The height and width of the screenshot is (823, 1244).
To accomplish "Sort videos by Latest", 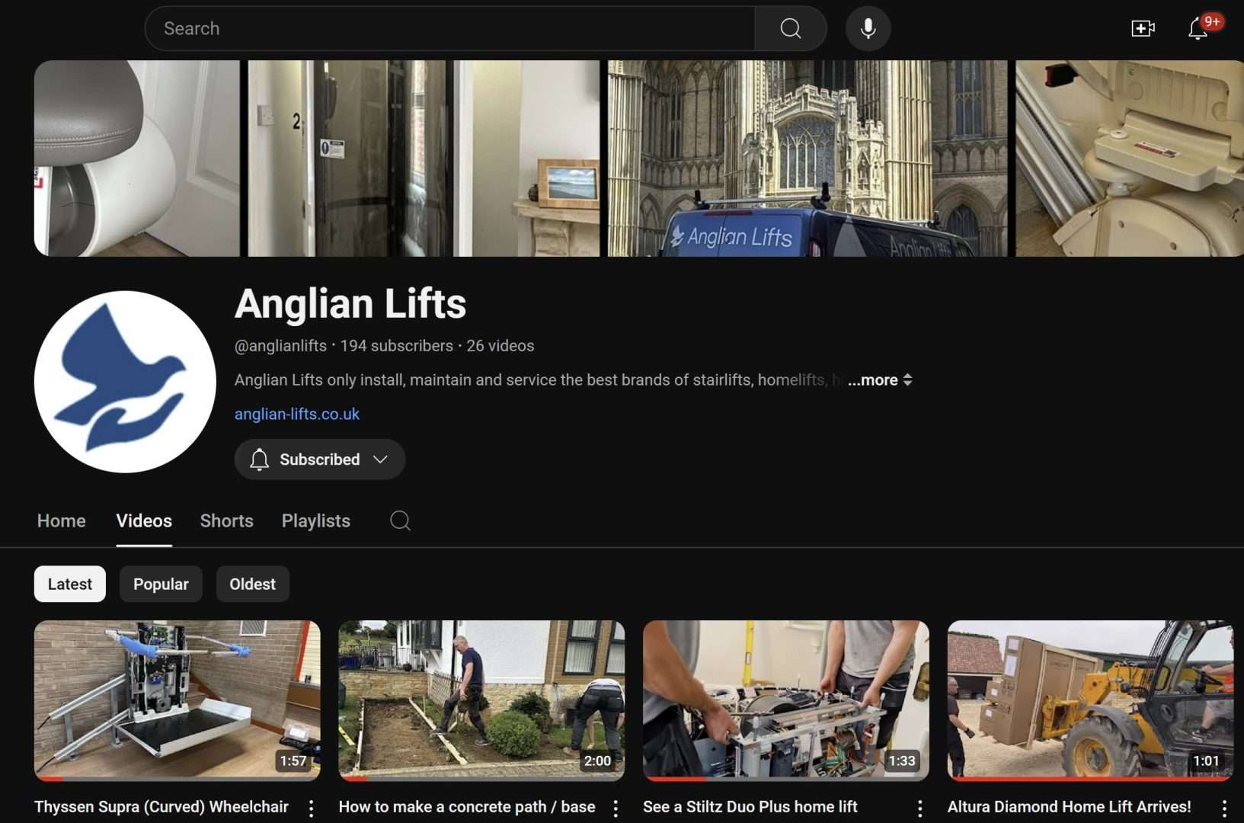I will tap(70, 584).
